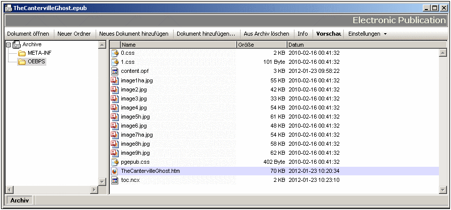The width and height of the screenshot is (451, 210).
Task: Click the OEBPS folder icon
Action: pyautogui.click(x=22, y=62)
